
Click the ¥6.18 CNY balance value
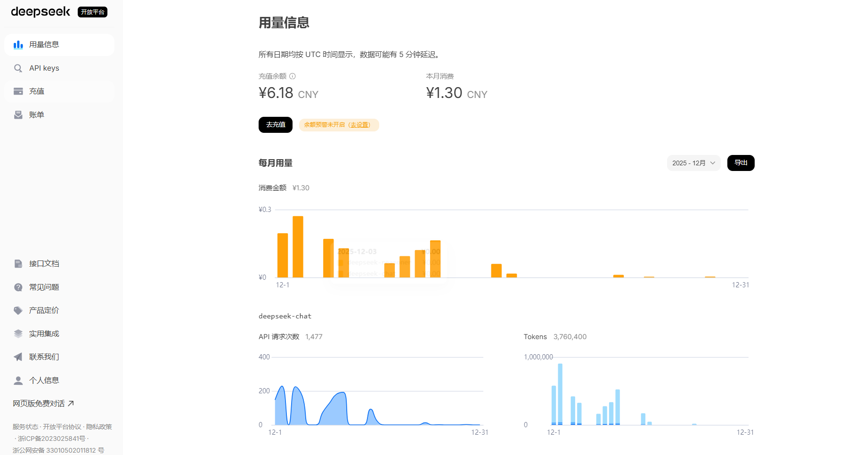[288, 93]
